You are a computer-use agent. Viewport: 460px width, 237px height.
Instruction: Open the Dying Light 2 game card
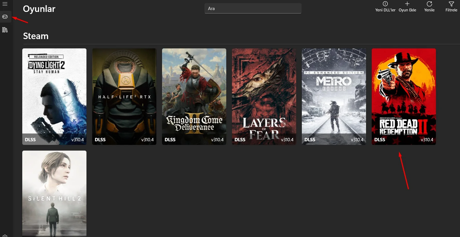pyautogui.click(x=54, y=97)
